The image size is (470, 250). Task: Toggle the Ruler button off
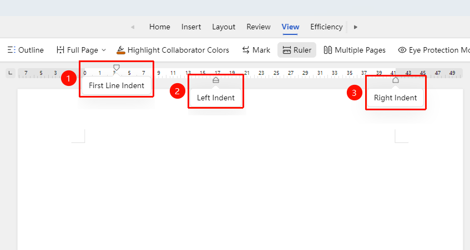tap(297, 50)
